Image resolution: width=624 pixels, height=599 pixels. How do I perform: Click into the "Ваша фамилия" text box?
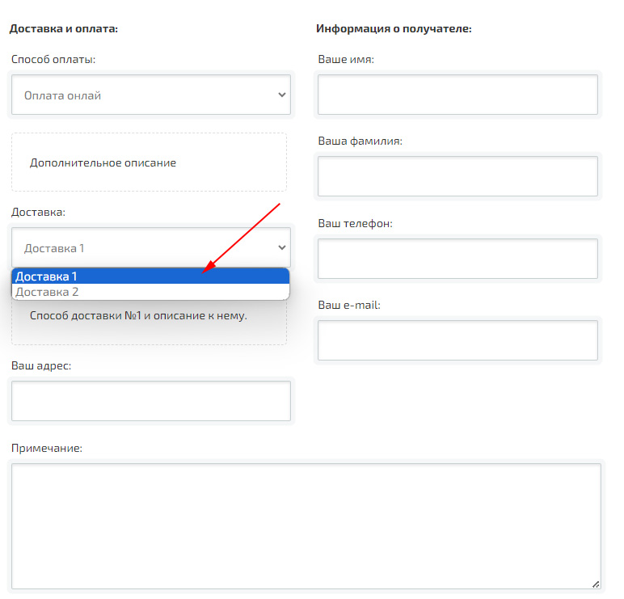pos(457,177)
